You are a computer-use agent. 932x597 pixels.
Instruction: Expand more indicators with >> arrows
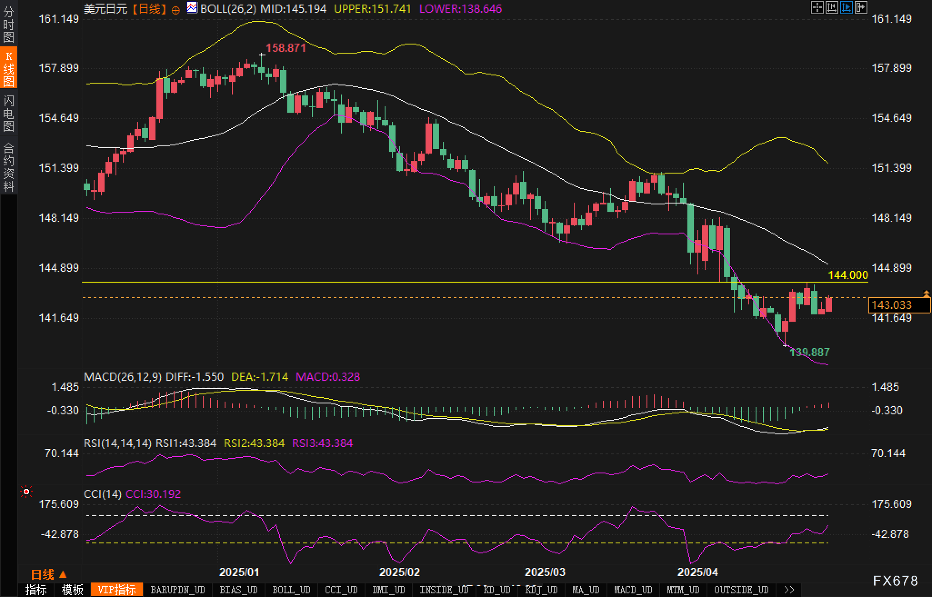coord(789,590)
